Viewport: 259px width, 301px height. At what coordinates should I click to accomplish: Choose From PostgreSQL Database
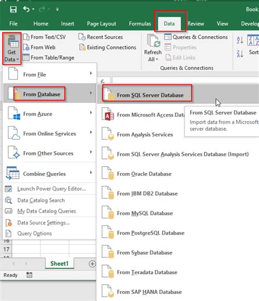(178, 233)
